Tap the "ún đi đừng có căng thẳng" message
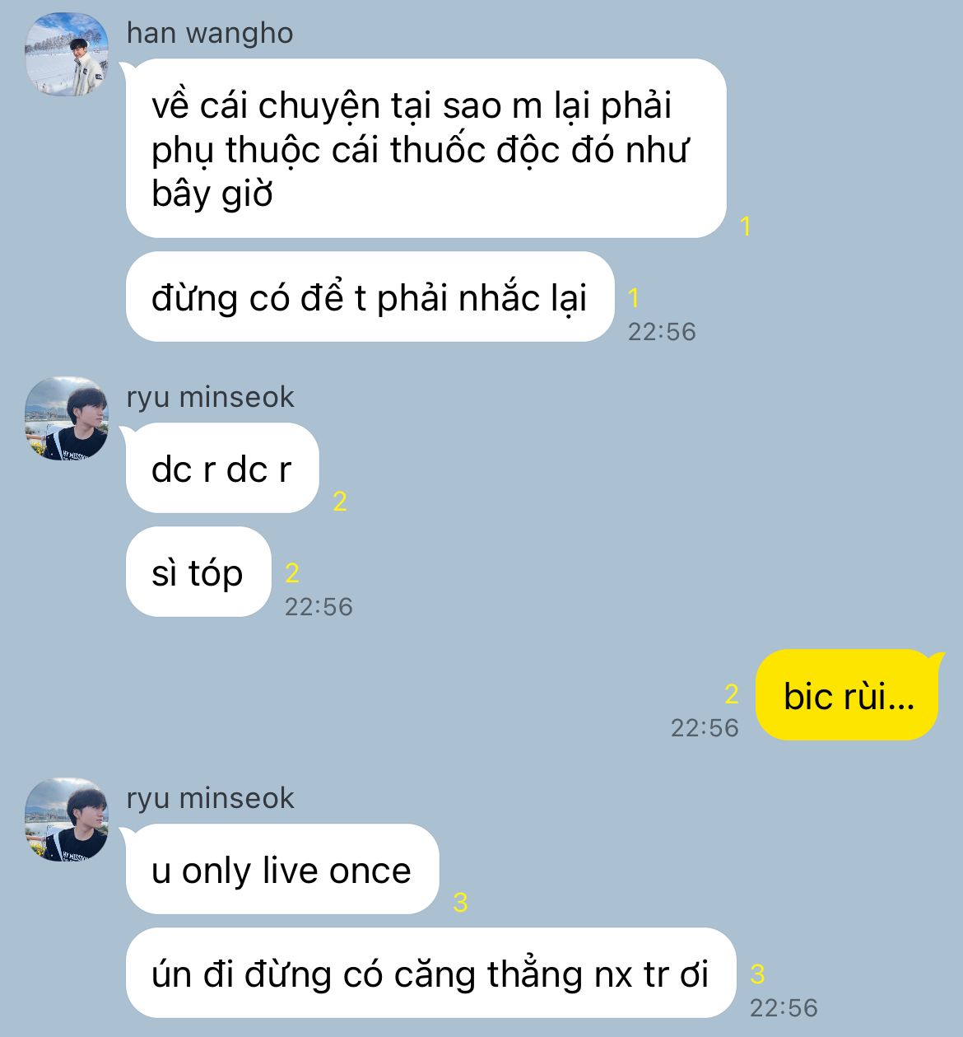963x1037 pixels. click(430, 973)
